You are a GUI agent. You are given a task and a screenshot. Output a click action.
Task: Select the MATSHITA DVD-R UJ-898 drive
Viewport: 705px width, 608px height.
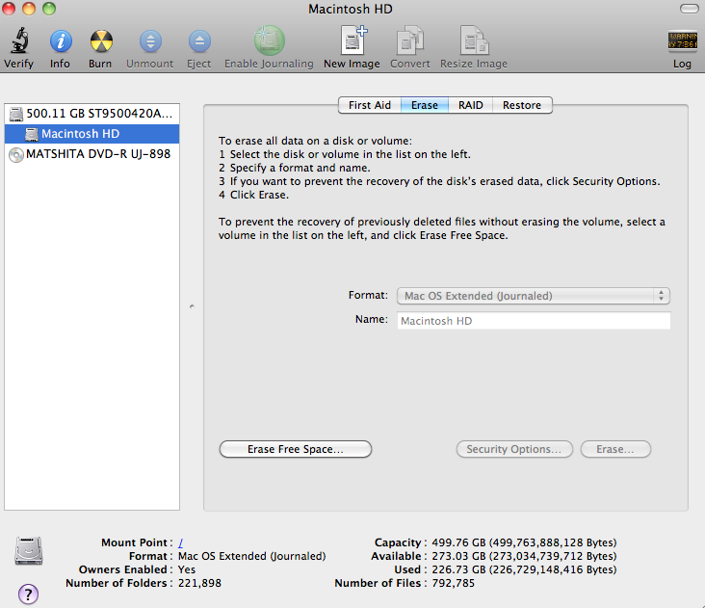(x=91, y=154)
